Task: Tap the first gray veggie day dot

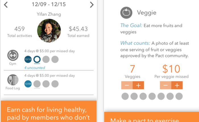Action: [125, 96]
